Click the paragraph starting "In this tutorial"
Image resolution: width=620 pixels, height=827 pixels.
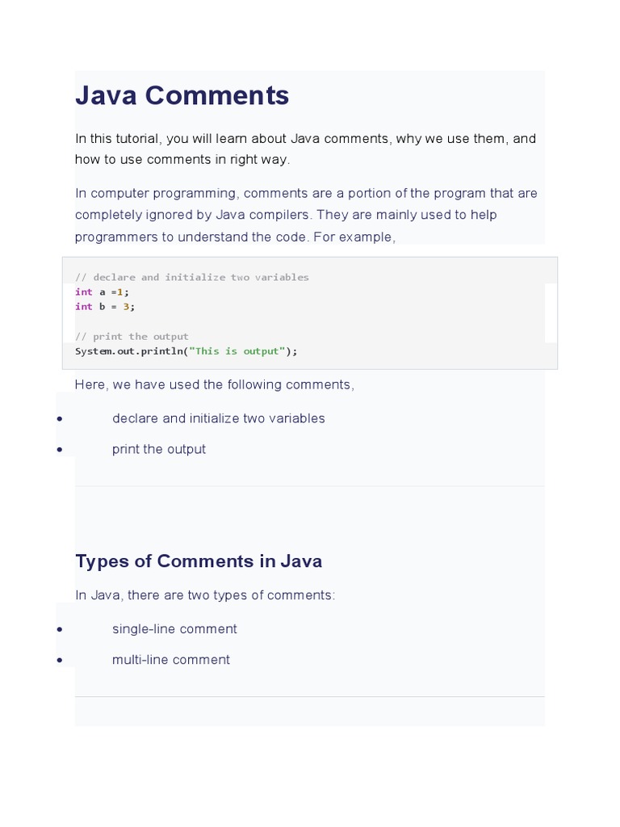(305, 149)
